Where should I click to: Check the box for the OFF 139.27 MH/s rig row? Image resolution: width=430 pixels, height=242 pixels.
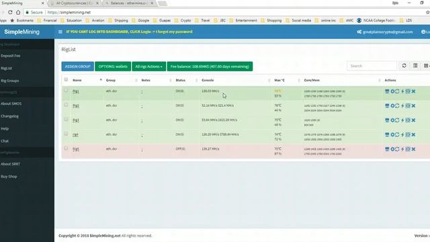pyautogui.click(x=66, y=148)
